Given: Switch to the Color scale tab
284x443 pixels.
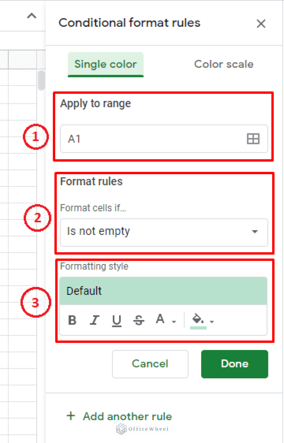Looking at the screenshot, I should [x=224, y=64].
